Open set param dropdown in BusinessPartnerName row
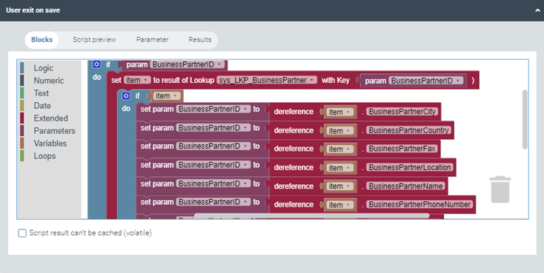Image resolution: width=544 pixels, height=273 pixels. [x=213, y=183]
